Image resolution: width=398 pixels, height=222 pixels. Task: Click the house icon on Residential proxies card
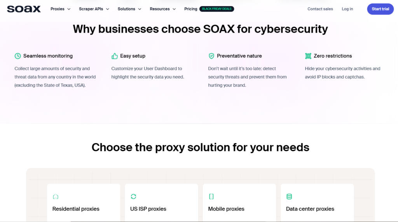coord(56,197)
